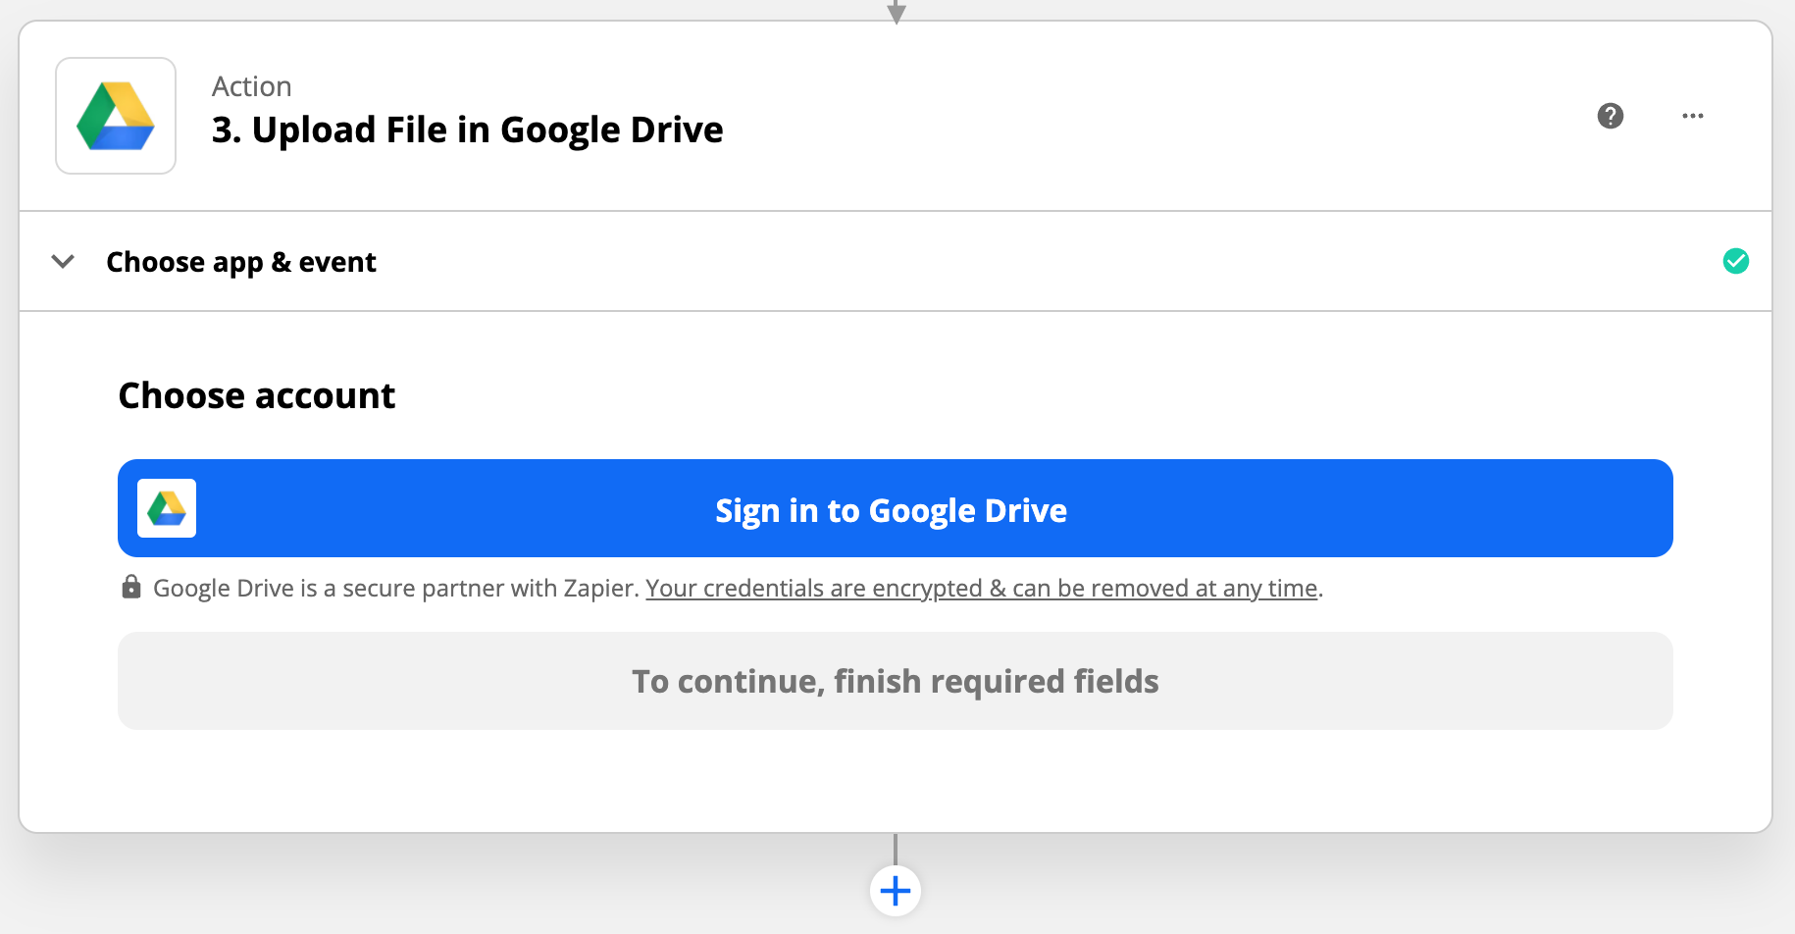
Task: Select the step title Upload File in Google Drive
Action: click(467, 129)
